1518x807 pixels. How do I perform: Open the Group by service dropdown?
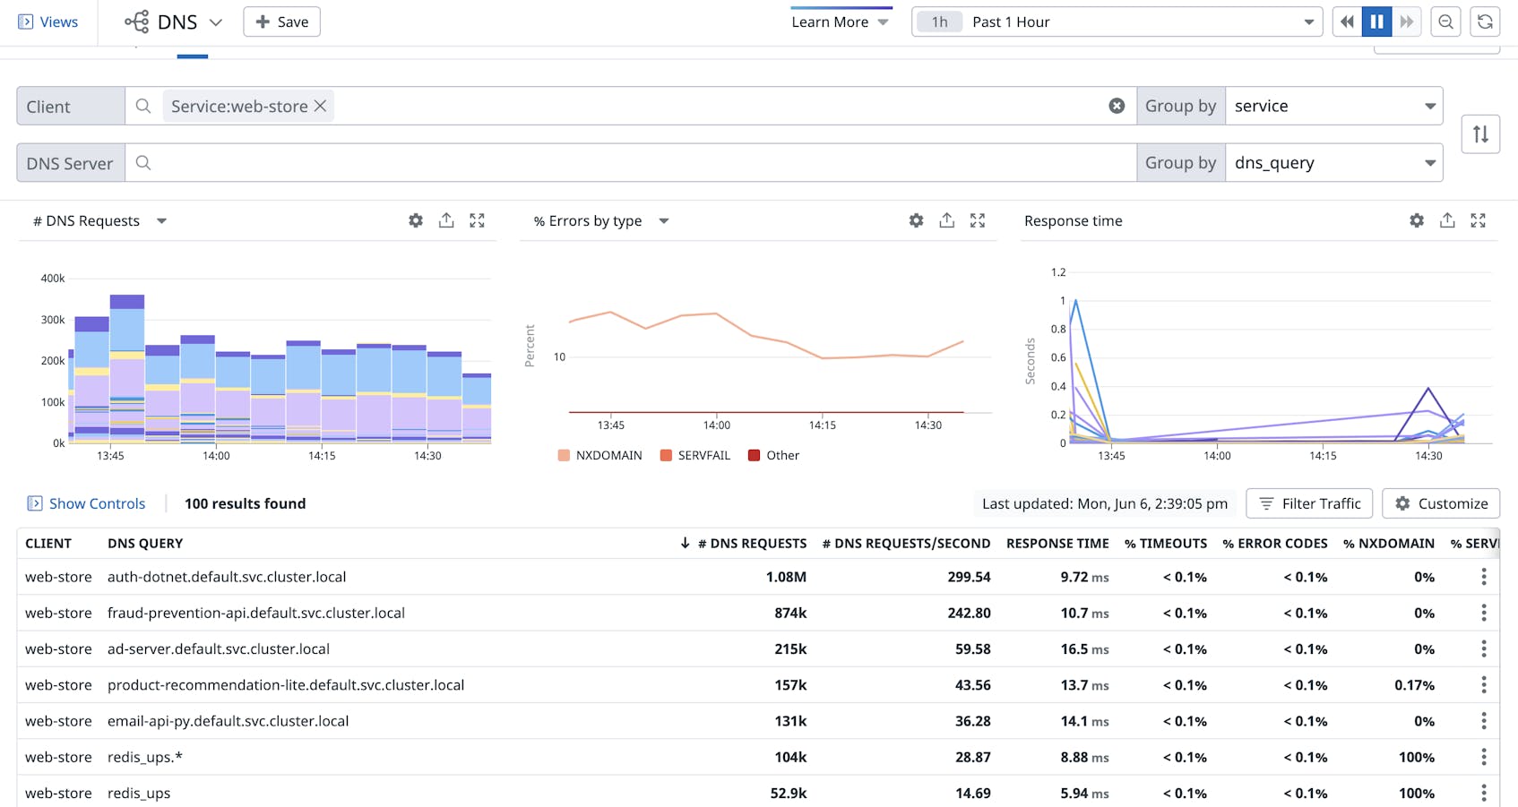click(1334, 106)
